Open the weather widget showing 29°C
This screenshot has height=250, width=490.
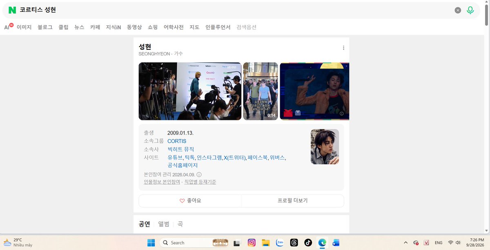[18, 243]
